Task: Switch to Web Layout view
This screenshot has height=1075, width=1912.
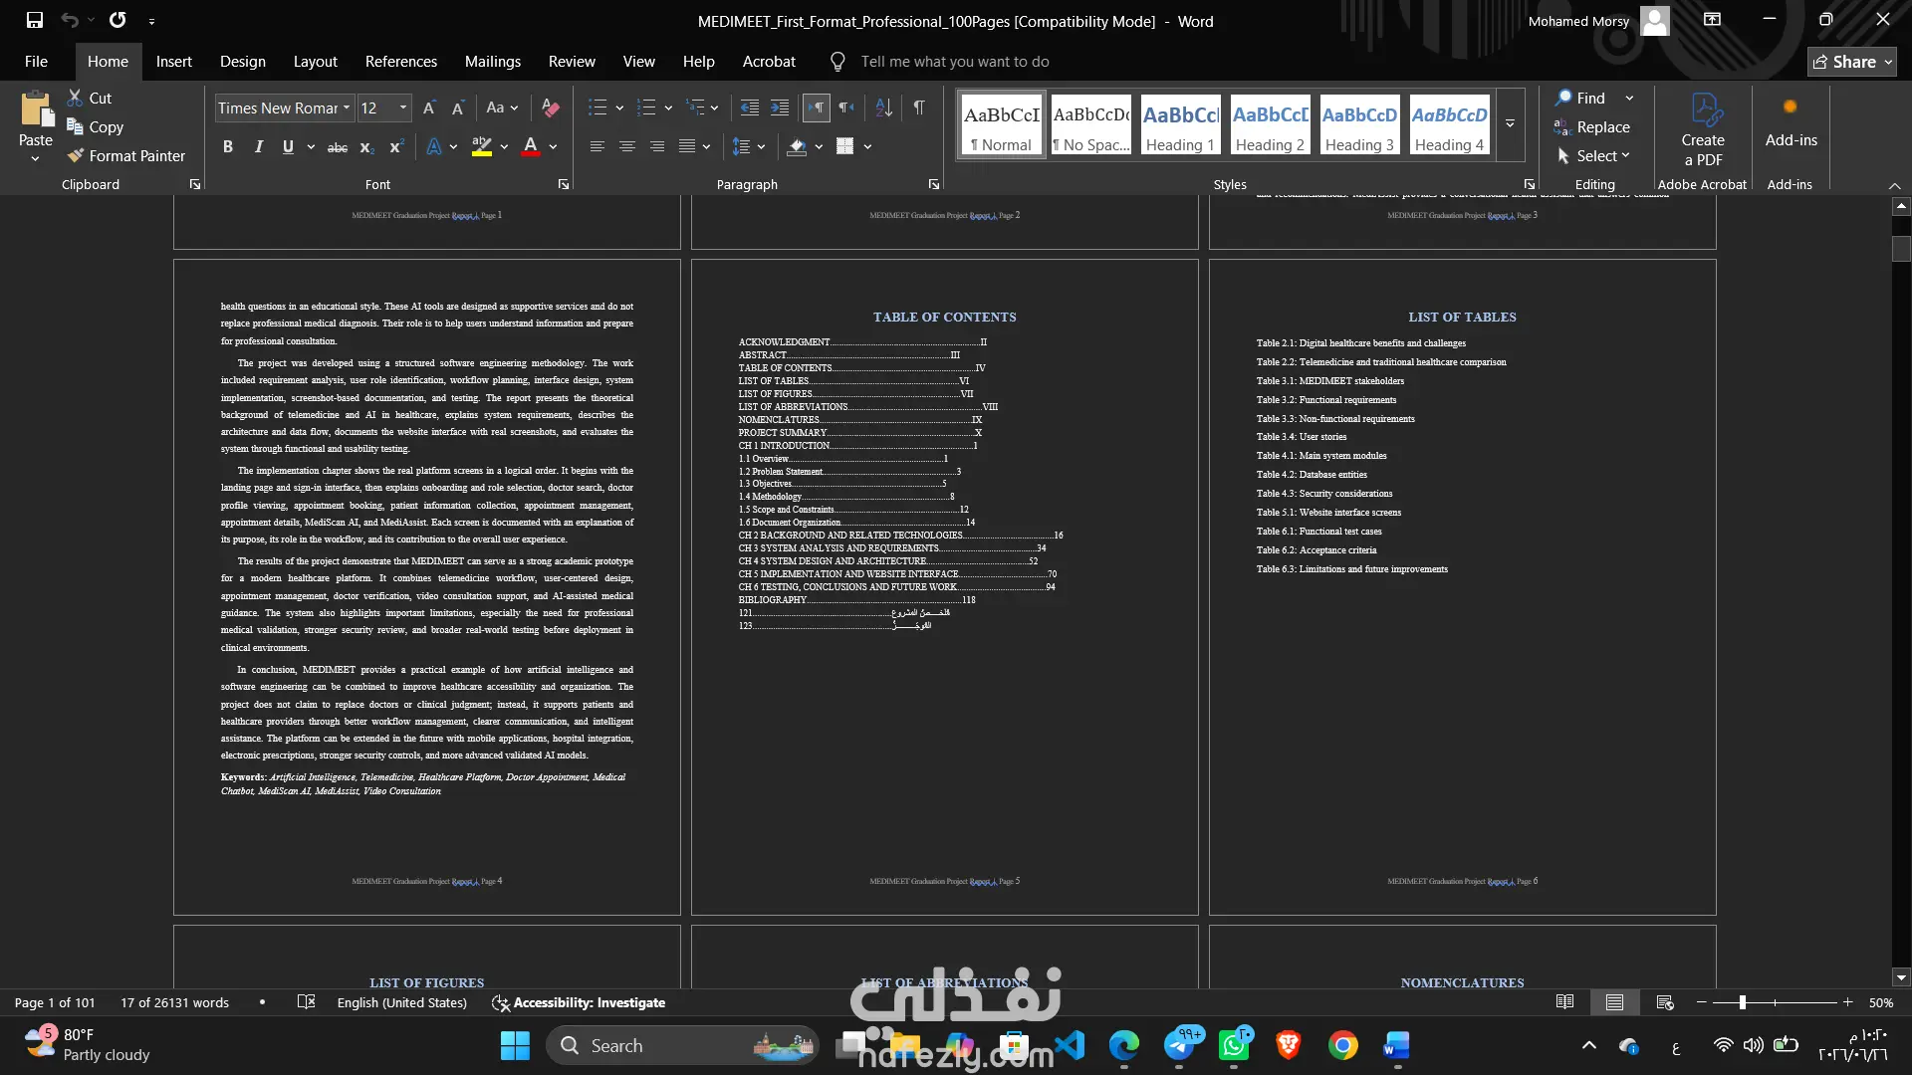Action: point(1664,1002)
